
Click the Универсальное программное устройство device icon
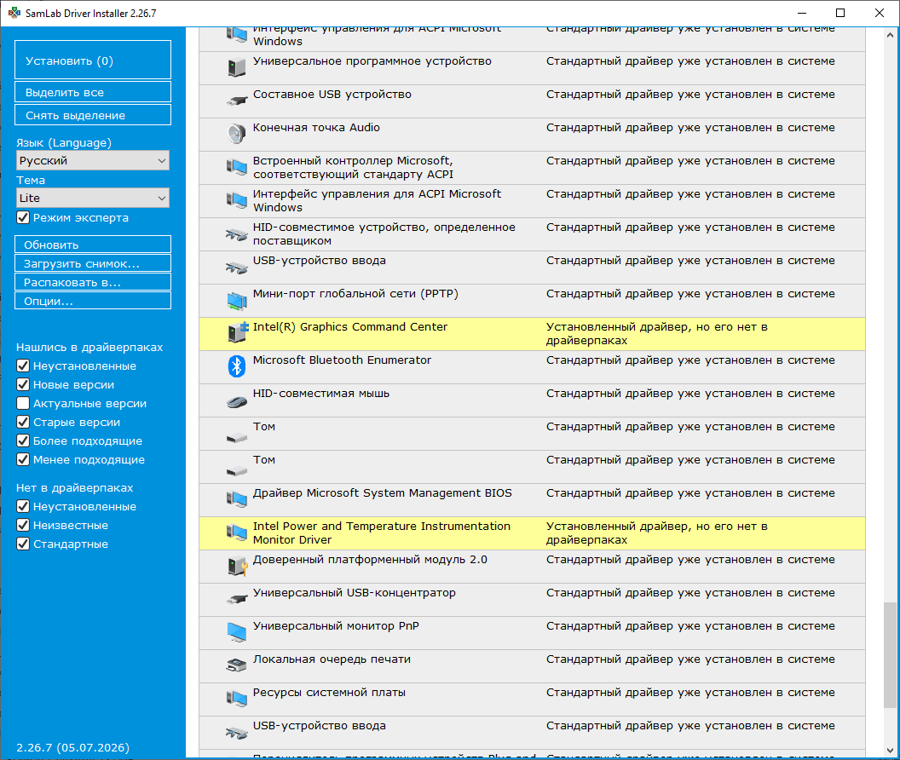click(236, 68)
